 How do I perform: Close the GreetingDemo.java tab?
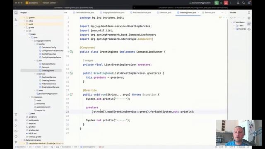(198, 13)
